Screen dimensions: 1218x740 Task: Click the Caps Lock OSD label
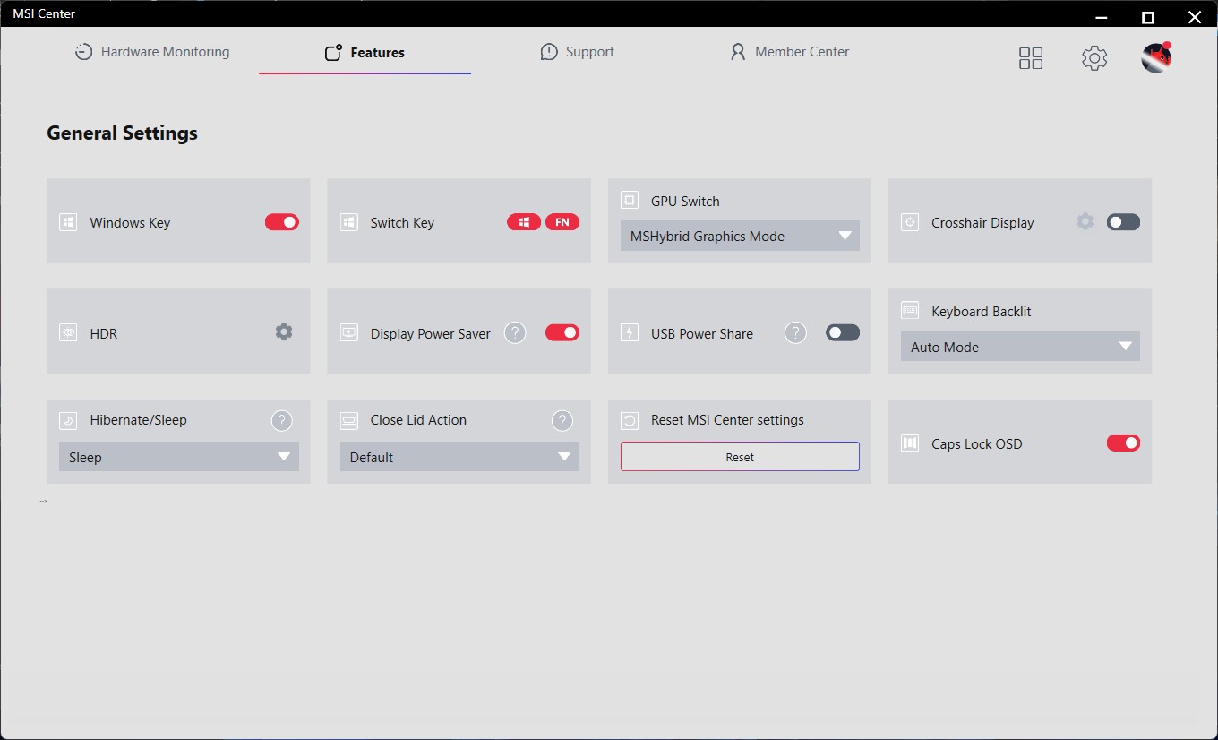click(x=976, y=444)
